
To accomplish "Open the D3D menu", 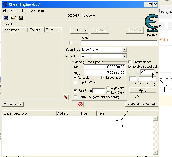I will [x=32, y=11].
